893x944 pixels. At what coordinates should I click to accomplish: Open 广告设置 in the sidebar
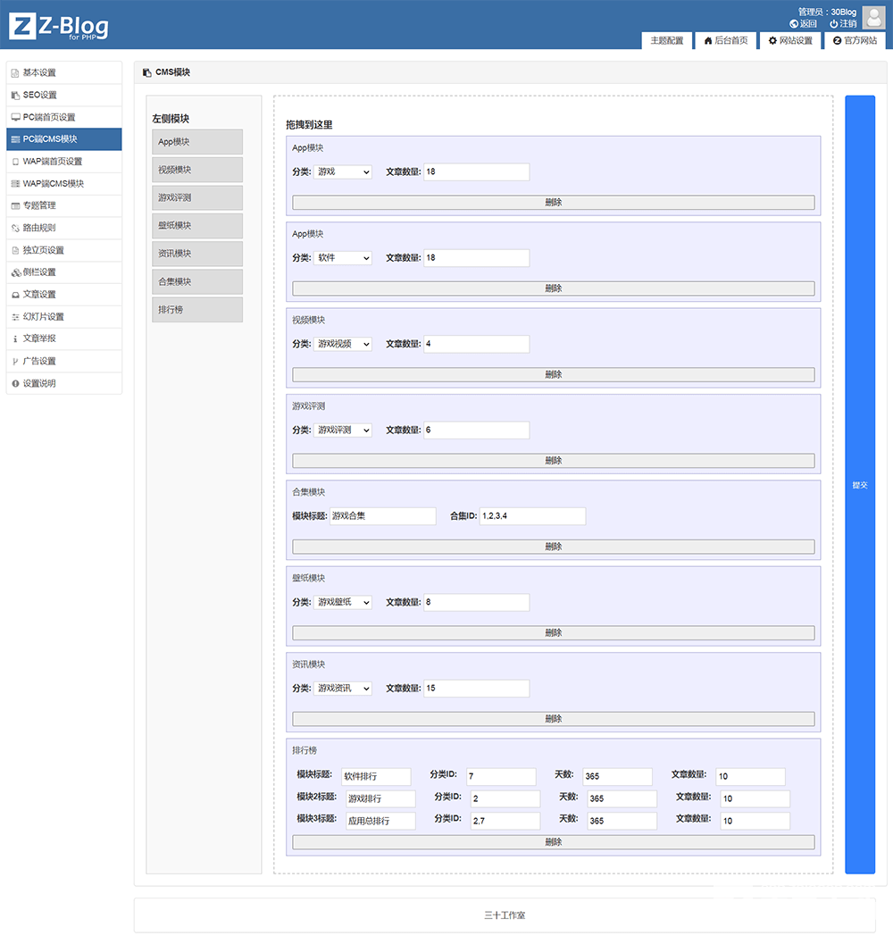63,361
